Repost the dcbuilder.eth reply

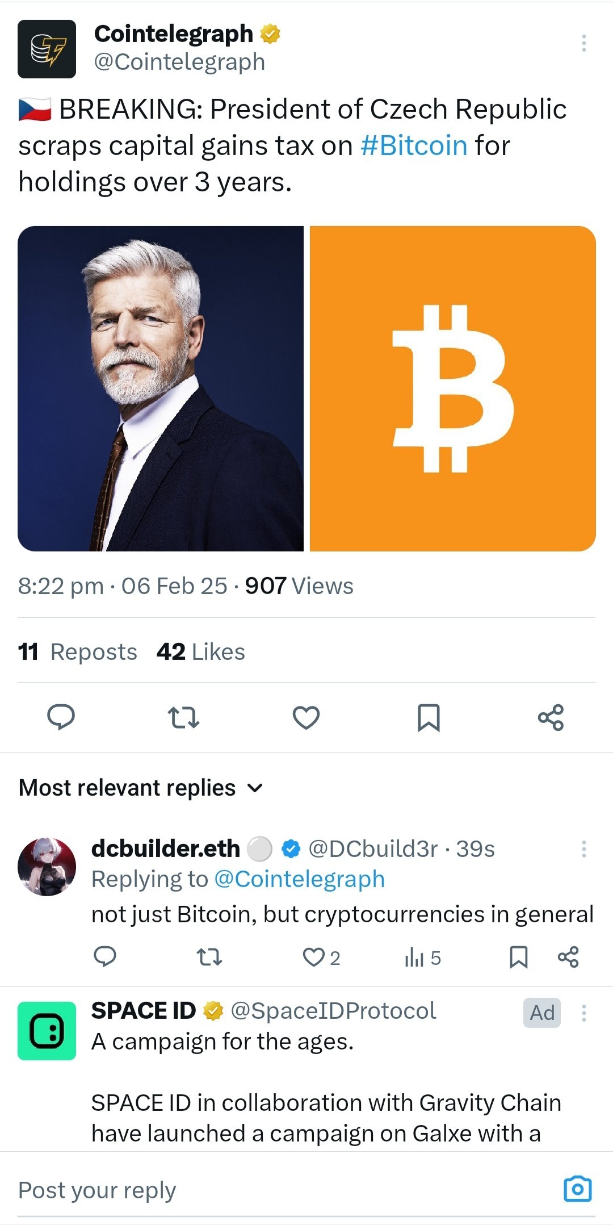pos(209,958)
